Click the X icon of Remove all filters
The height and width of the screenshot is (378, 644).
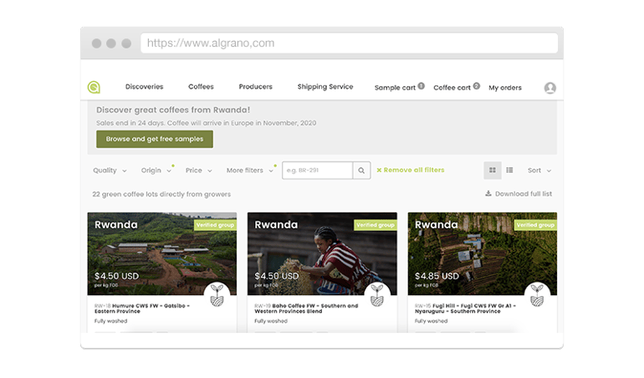379,170
